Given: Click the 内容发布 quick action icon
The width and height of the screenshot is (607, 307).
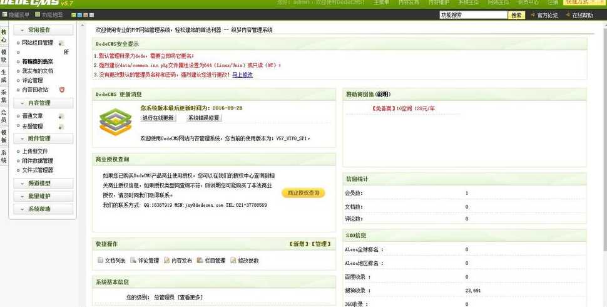Looking at the screenshot, I should point(167,260).
